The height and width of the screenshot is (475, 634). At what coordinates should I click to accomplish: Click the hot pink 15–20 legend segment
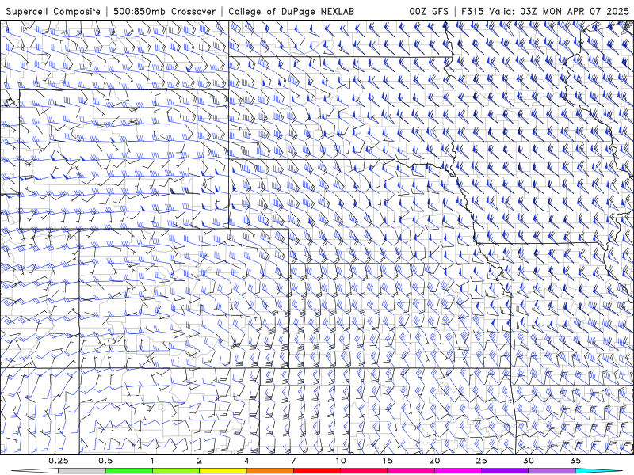(x=411, y=471)
